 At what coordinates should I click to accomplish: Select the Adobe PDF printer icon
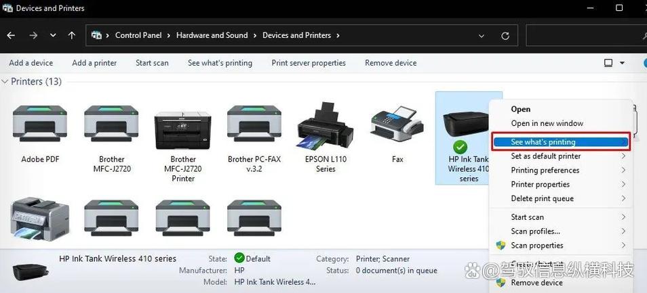click(39, 123)
